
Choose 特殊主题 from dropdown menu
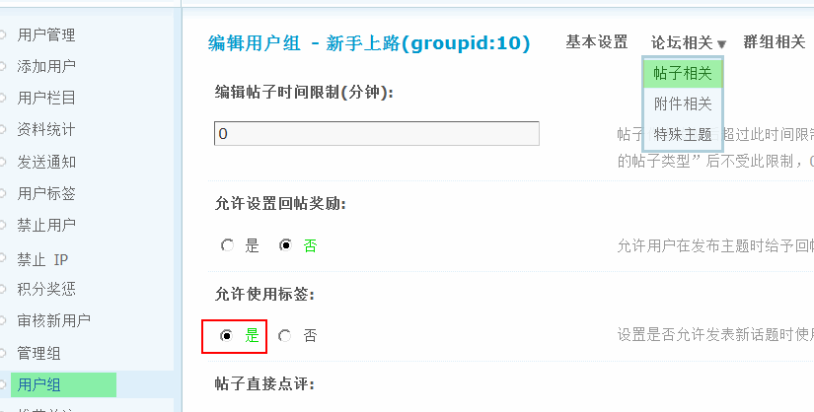click(x=683, y=134)
